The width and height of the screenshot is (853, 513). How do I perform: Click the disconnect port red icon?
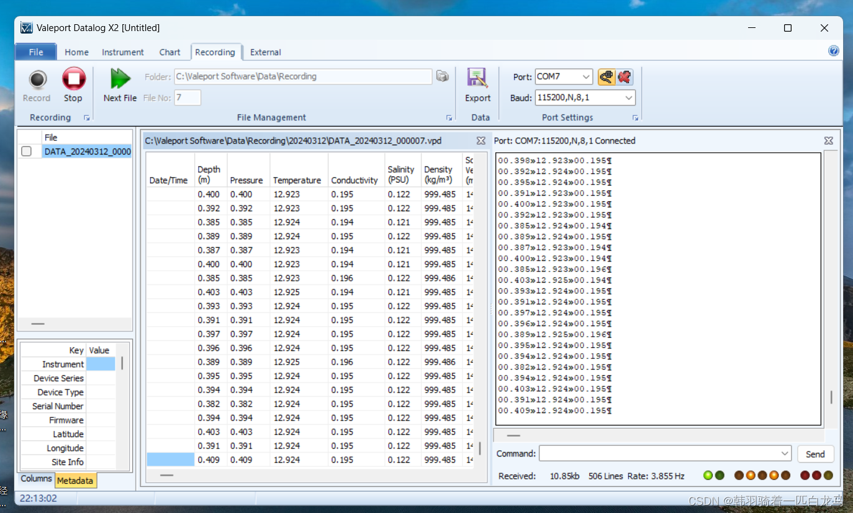pyautogui.click(x=625, y=76)
